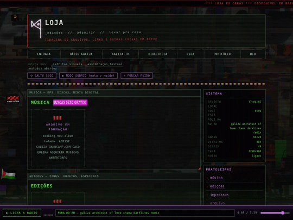Click the RELÓGIO value 17:04:05
Viewport: 293px width, 220px height.
click(254, 102)
